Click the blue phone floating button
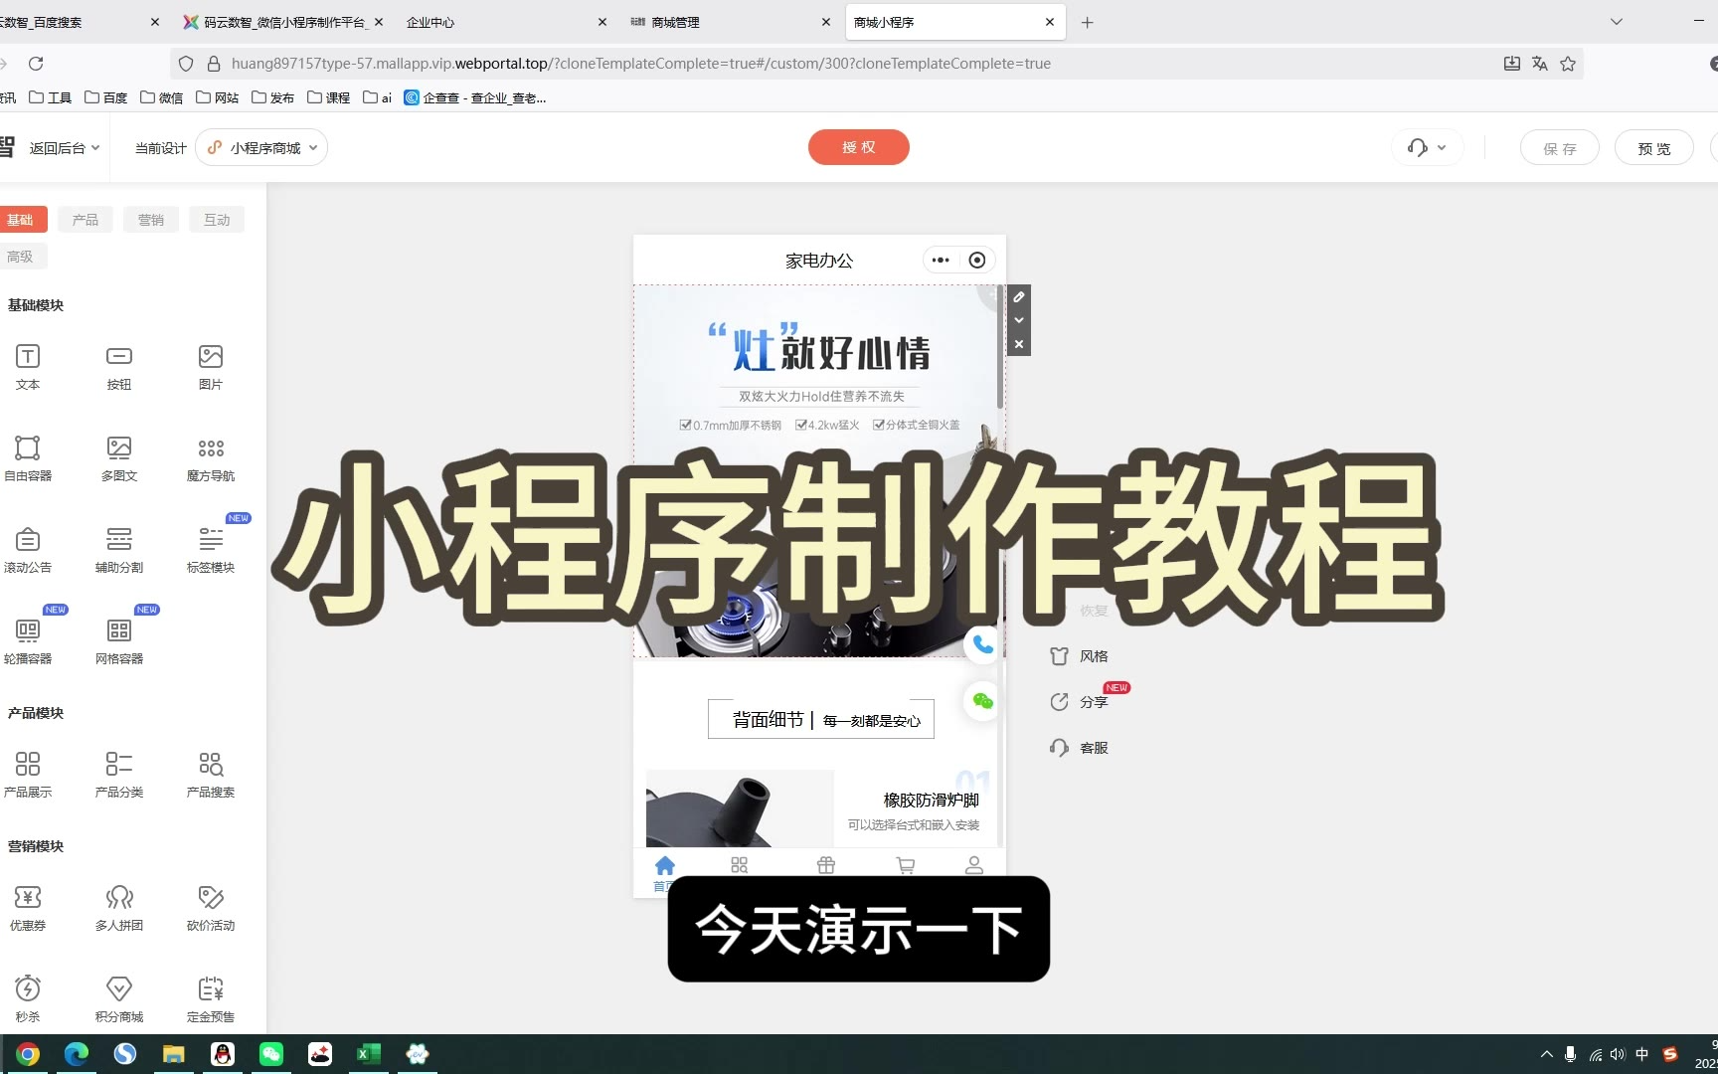The height and width of the screenshot is (1074, 1718). (x=982, y=645)
